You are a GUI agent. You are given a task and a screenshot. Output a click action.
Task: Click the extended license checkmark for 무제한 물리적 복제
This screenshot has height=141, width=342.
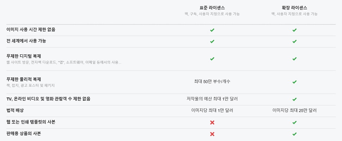(294, 82)
